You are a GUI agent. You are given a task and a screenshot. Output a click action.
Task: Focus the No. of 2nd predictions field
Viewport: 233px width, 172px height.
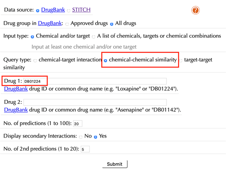click(85, 149)
